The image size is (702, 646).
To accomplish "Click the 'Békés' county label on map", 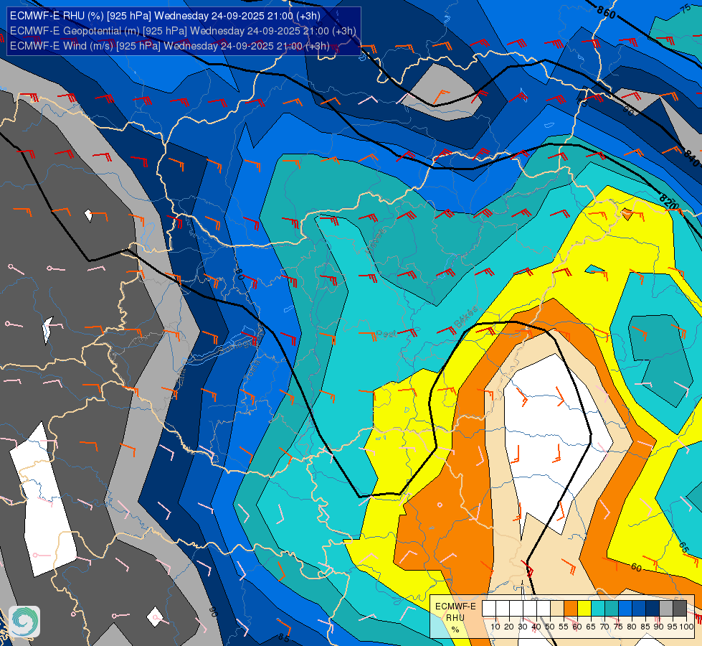I will point(465,317).
